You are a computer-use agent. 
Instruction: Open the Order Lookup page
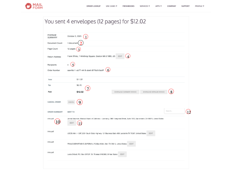click(x=93, y=6)
